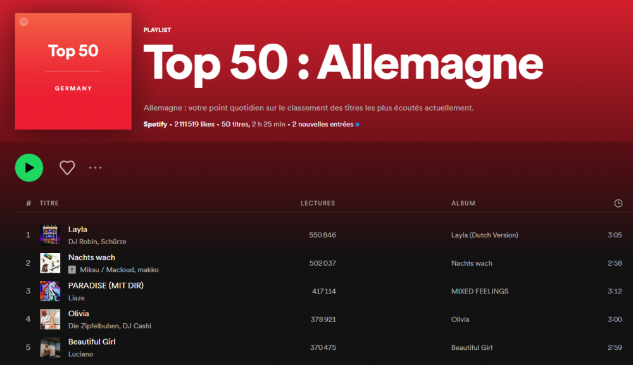The height and width of the screenshot is (365, 633).
Task: Click the Top 50 : Allemagne heading
Action: pos(343,65)
